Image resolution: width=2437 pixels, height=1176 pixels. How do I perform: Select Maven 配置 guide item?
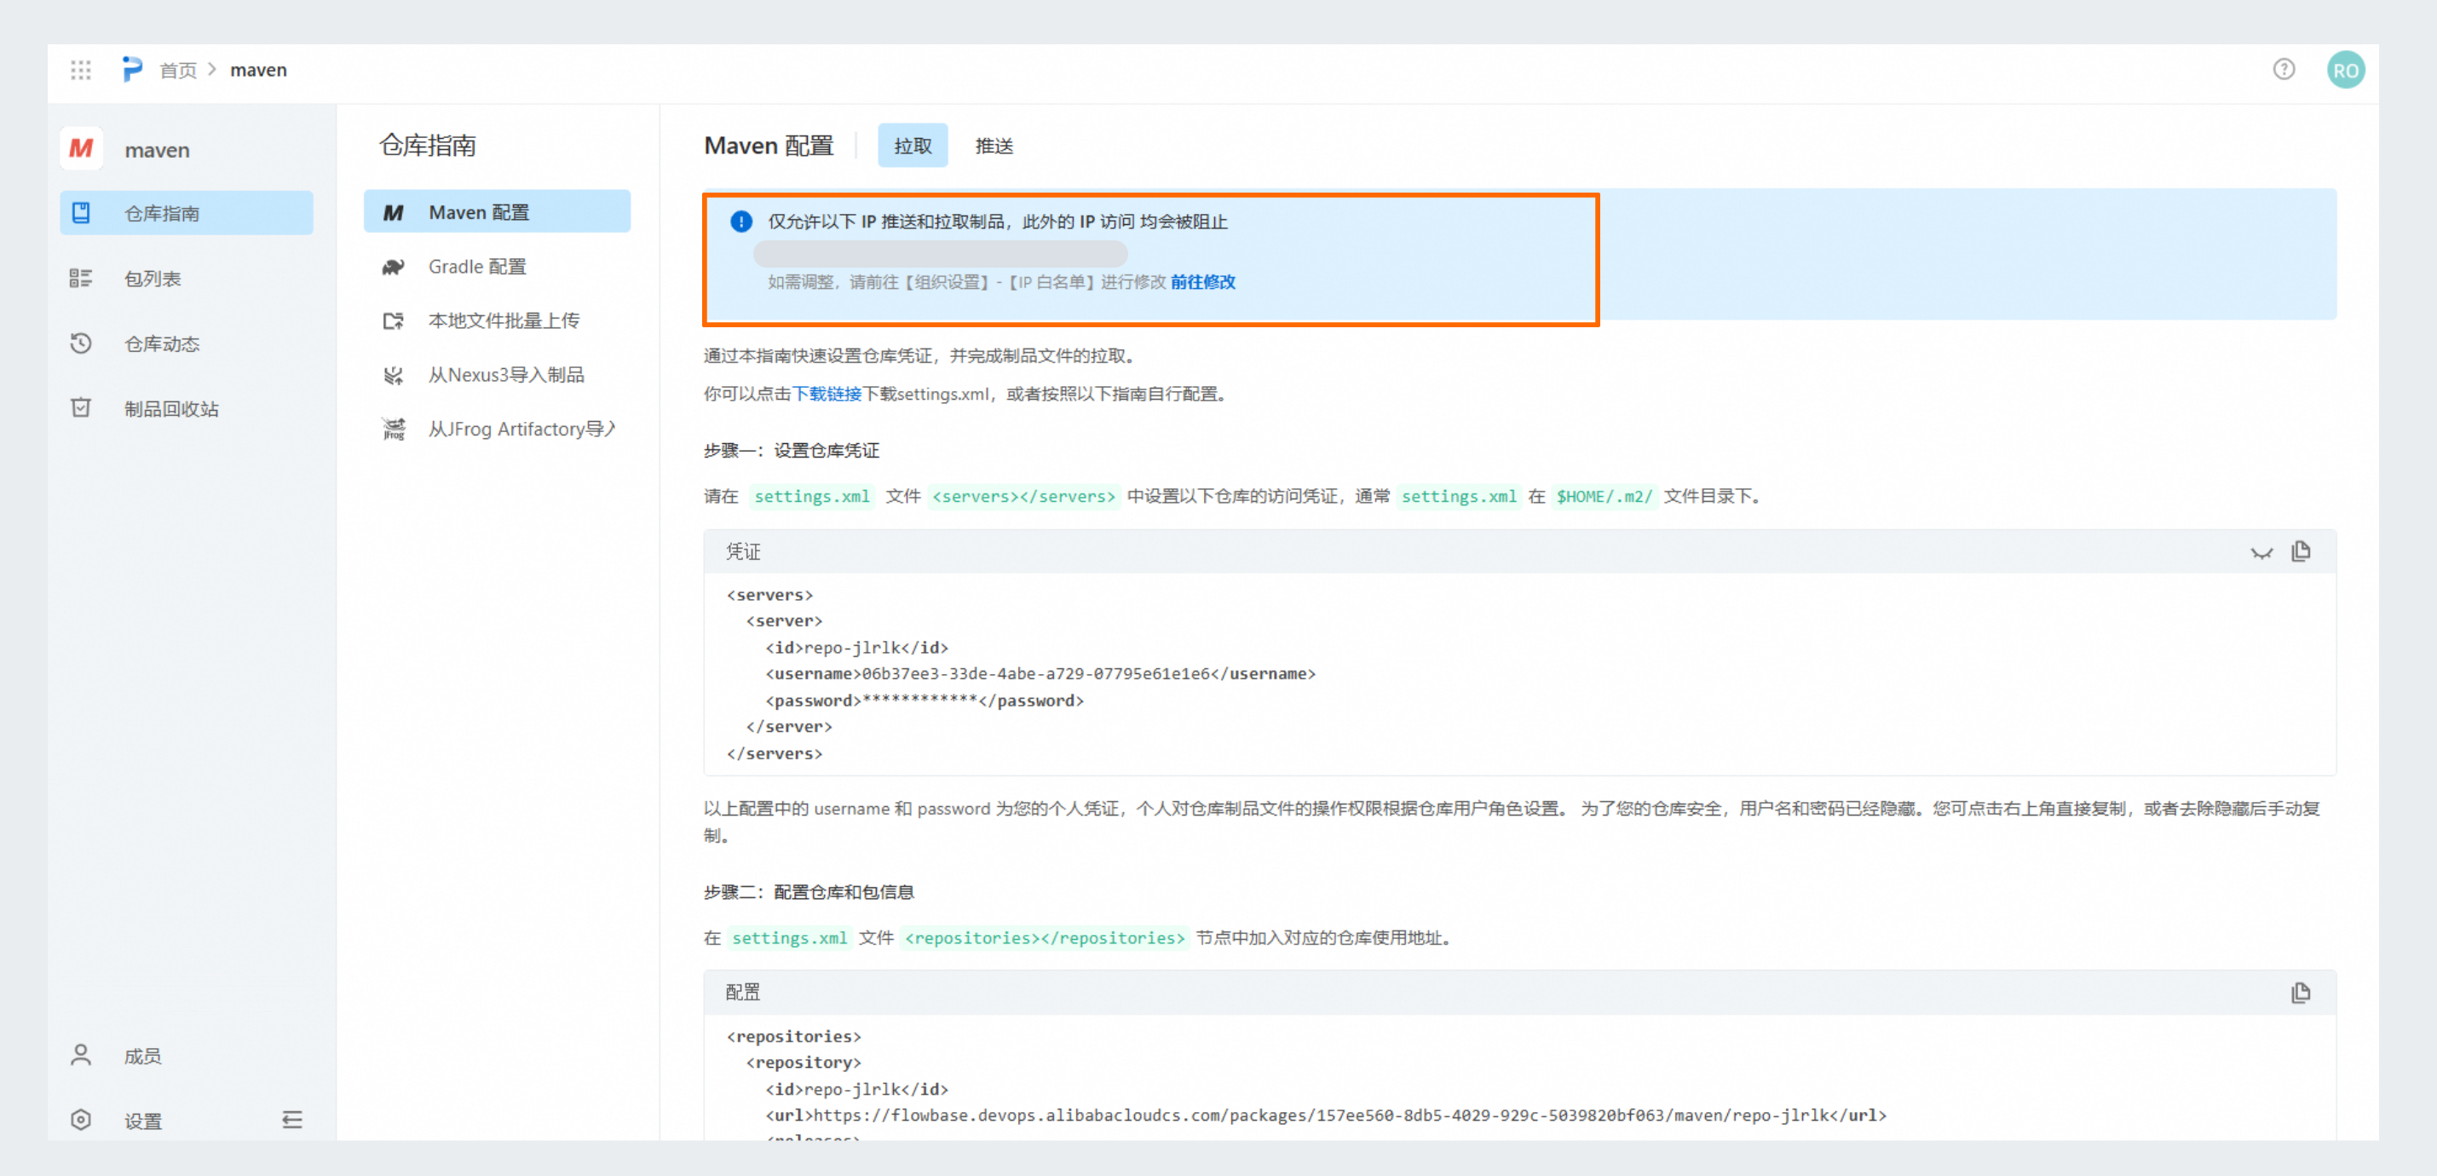tap(498, 212)
